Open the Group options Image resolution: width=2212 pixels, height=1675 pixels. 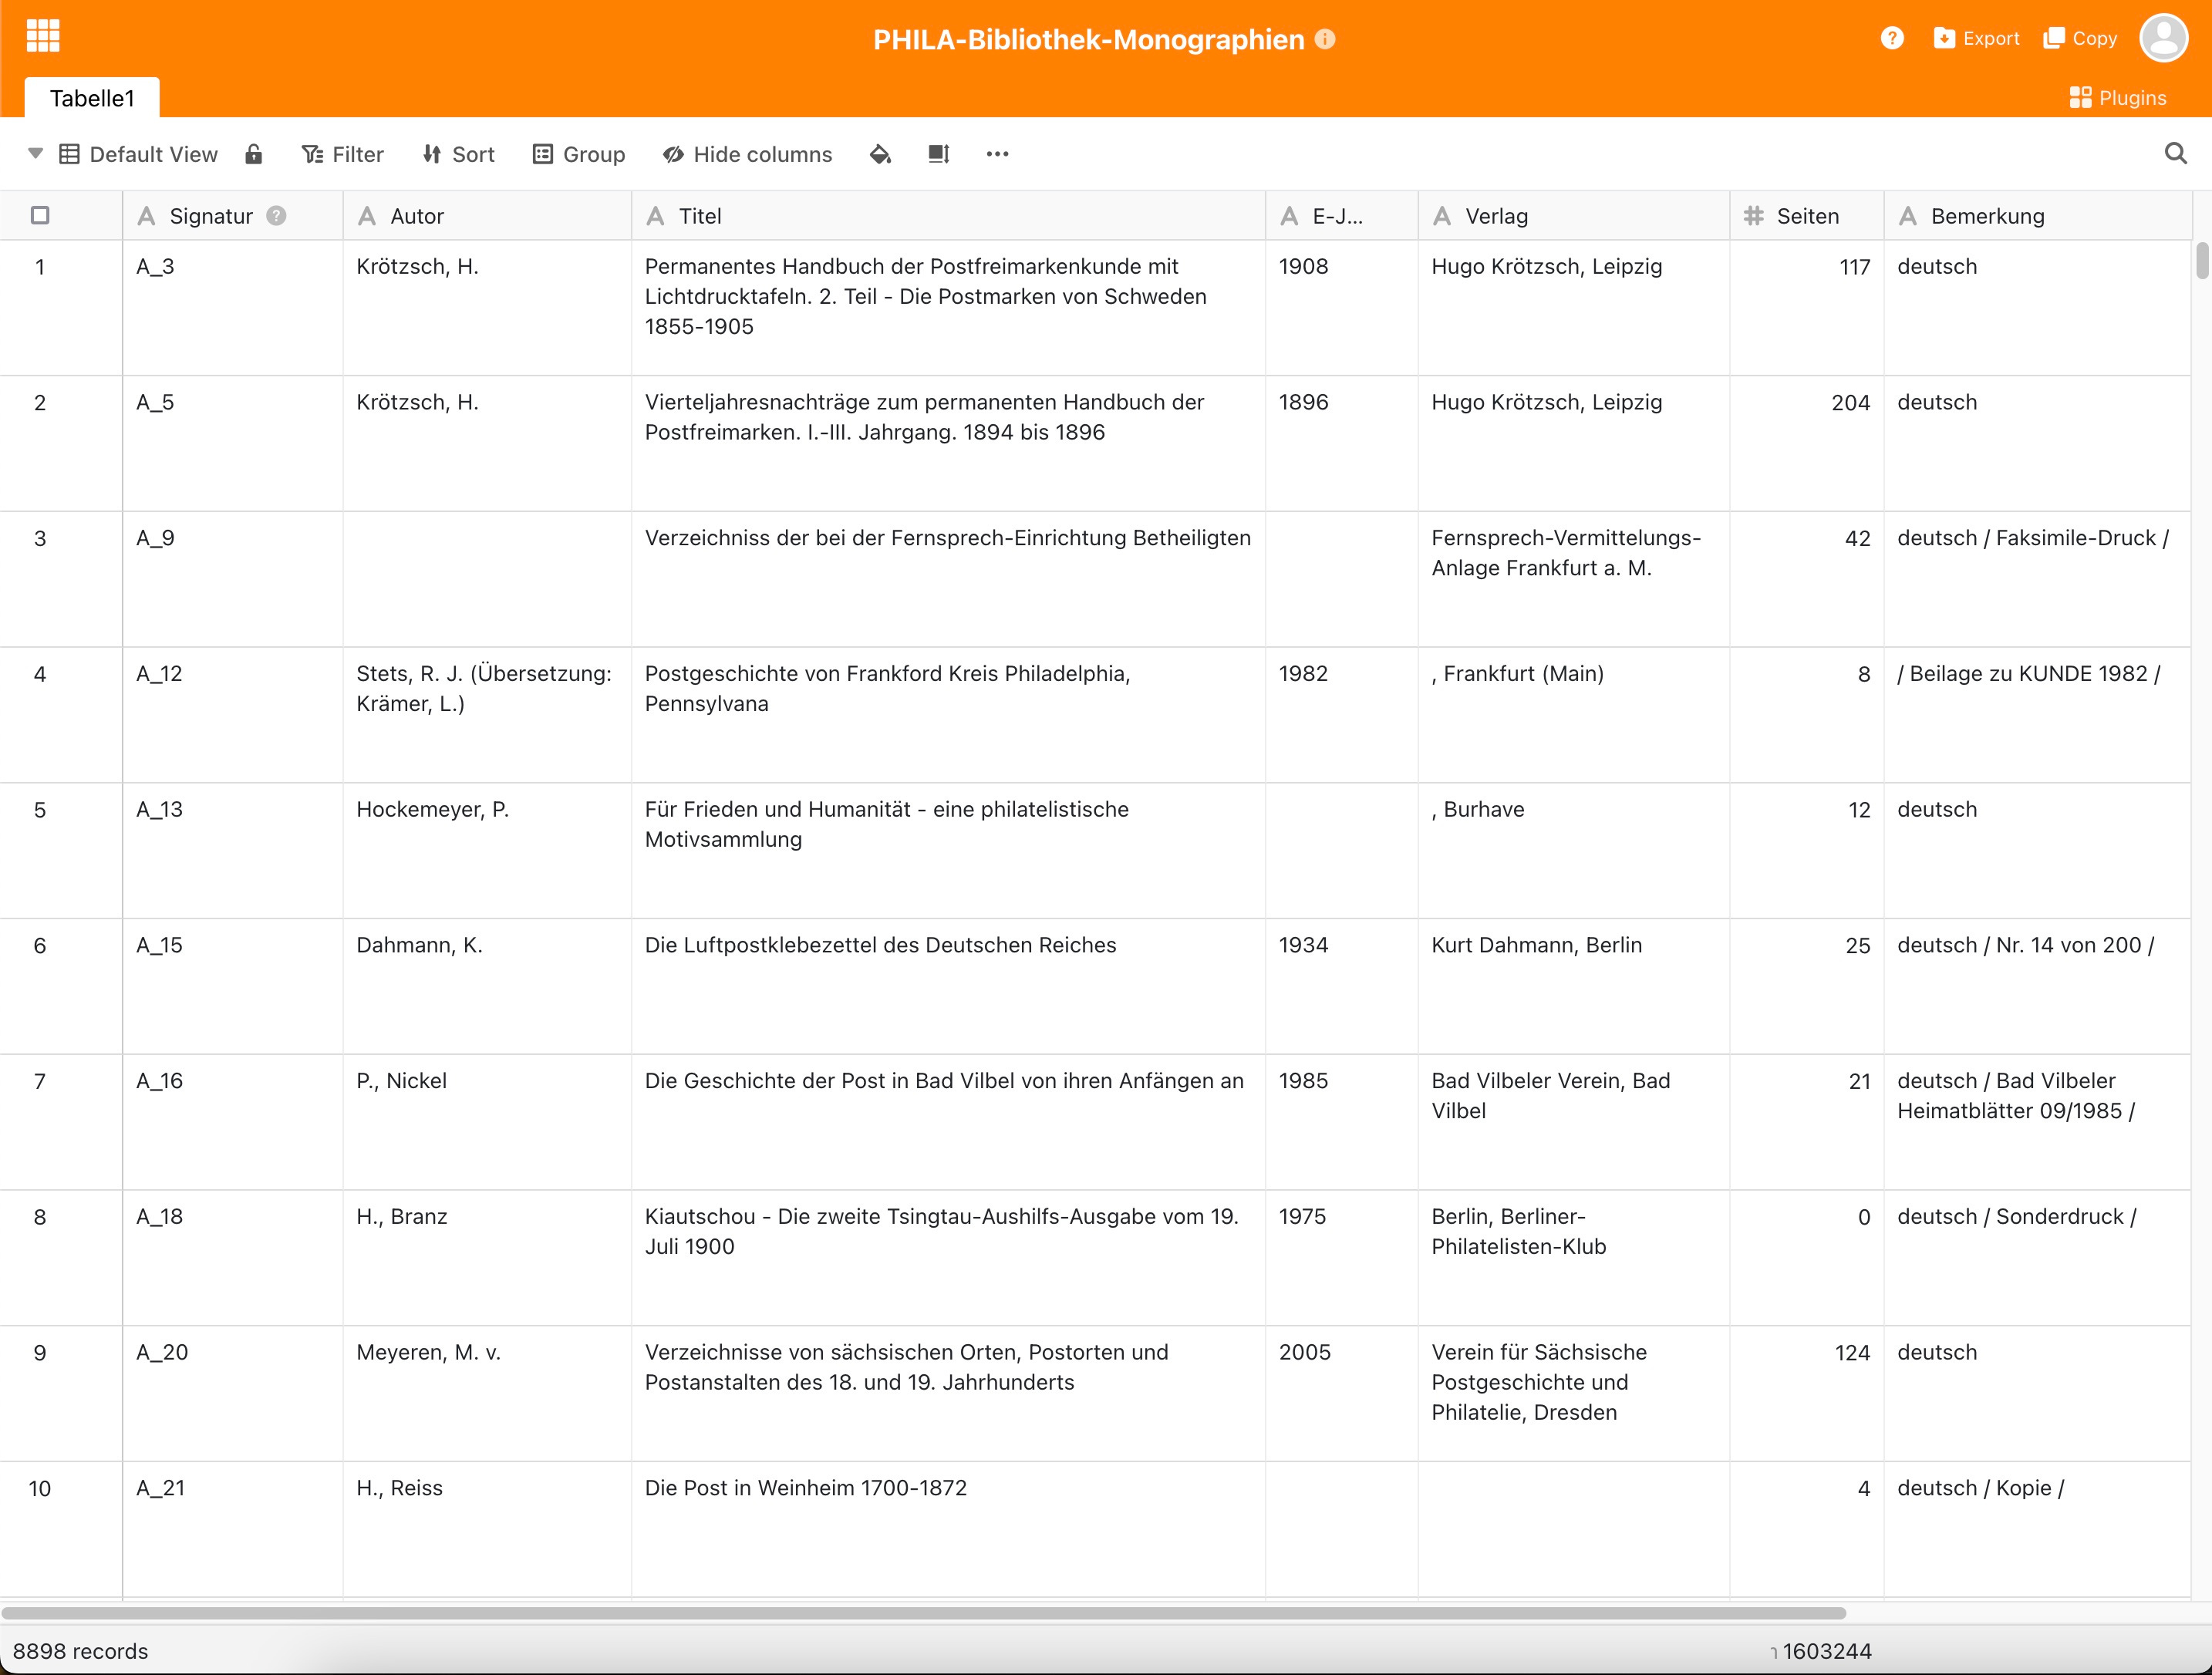click(x=579, y=154)
